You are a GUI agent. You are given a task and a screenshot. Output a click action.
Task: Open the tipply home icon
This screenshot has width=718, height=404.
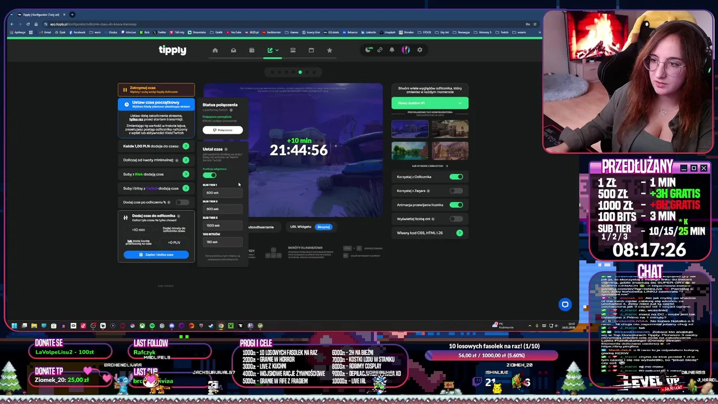click(x=215, y=50)
